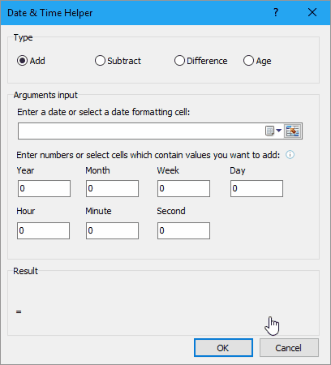Click the info icon beside the add-values hint
This screenshot has width=331, height=365.
290,155
